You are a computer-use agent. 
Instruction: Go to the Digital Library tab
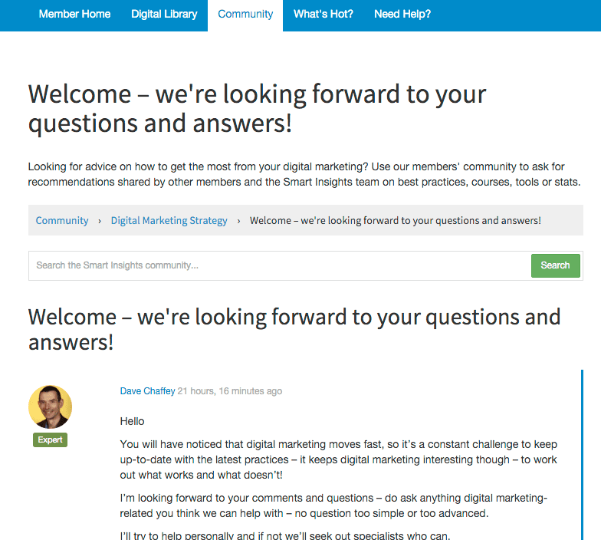164,14
